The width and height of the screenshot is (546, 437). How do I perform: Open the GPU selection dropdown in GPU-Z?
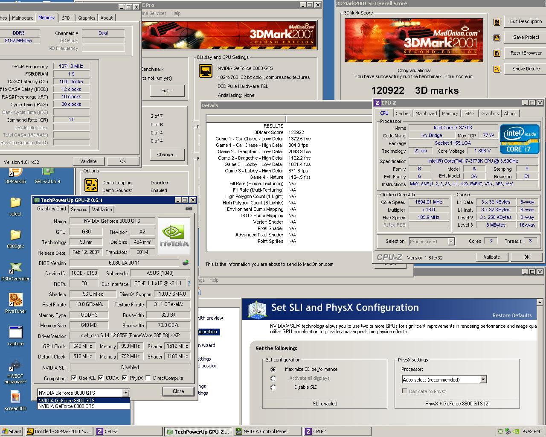click(x=125, y=393)
